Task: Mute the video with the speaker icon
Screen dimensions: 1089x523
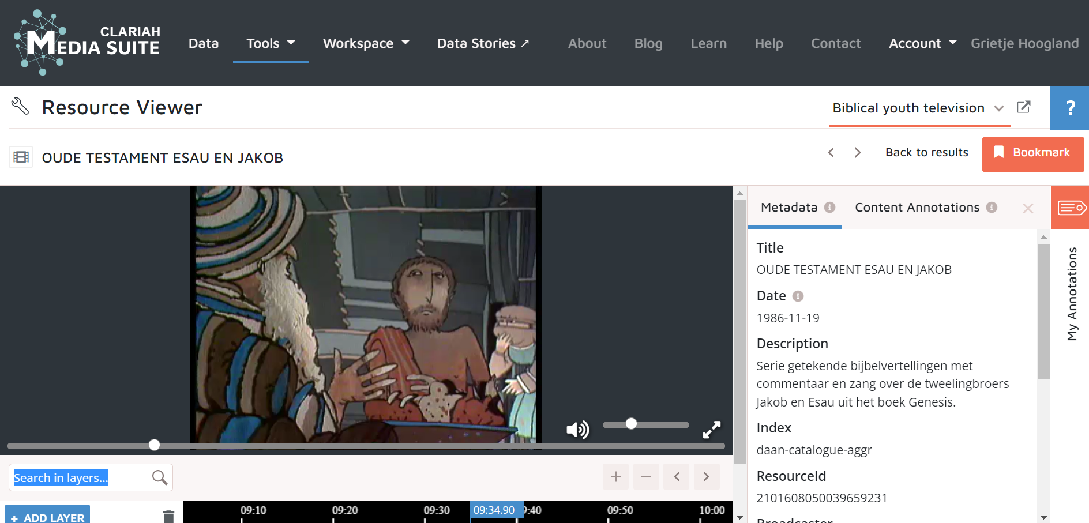Action: coord(577,429)
